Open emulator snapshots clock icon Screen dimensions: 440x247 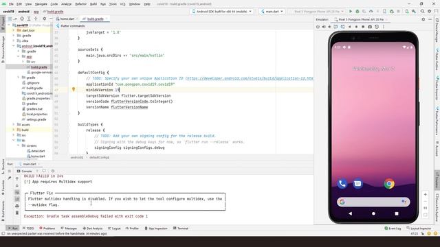tap(377, 27)
